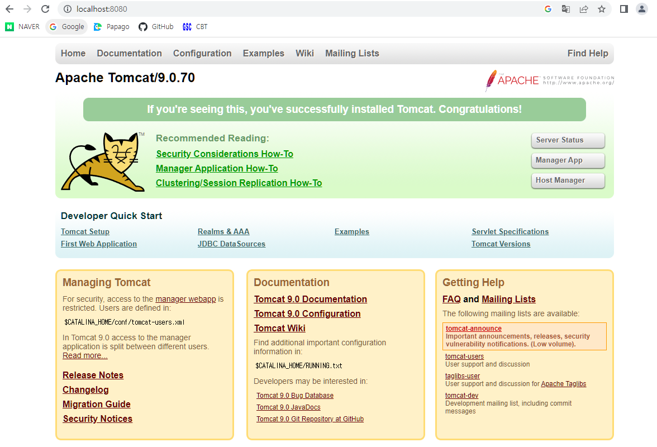657x447 pixels.
Task: Click the Apache Software Foundation logo
Action: click(549, 80)
